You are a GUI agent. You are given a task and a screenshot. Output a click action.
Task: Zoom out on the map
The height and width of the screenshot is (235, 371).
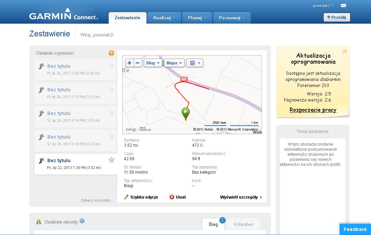[x=138, y=63]
